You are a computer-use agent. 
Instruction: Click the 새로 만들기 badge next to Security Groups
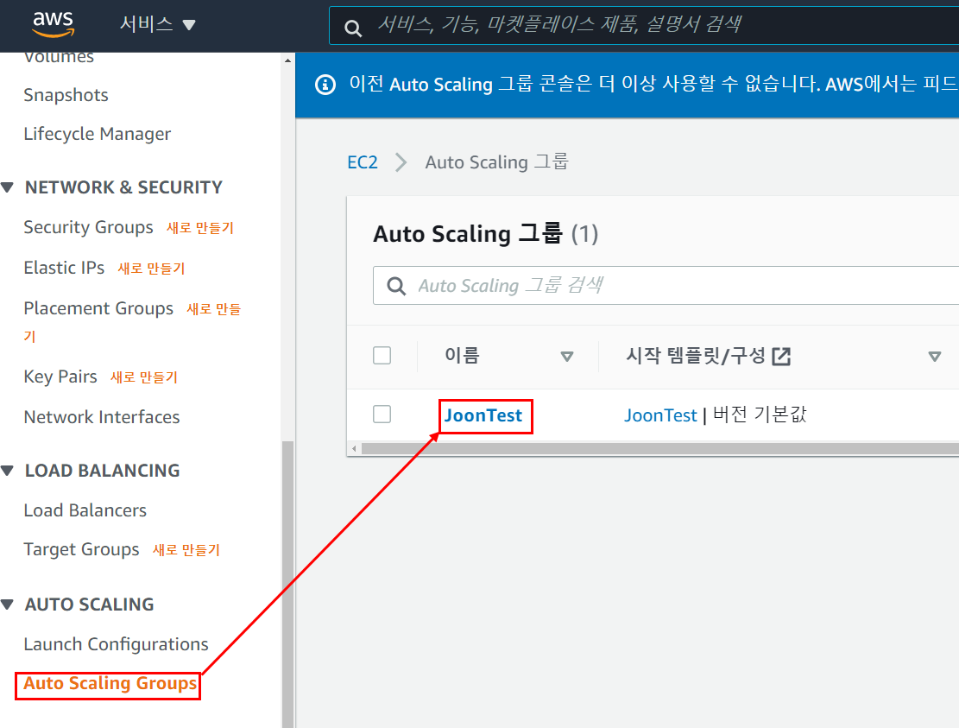pyautogui.click(x=200, y=228)
